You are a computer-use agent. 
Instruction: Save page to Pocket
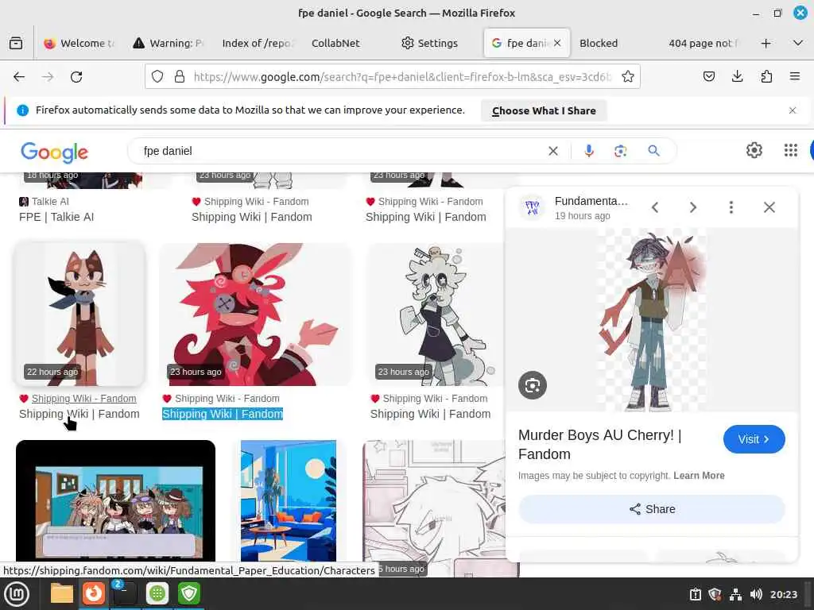[x=708, y=77]
